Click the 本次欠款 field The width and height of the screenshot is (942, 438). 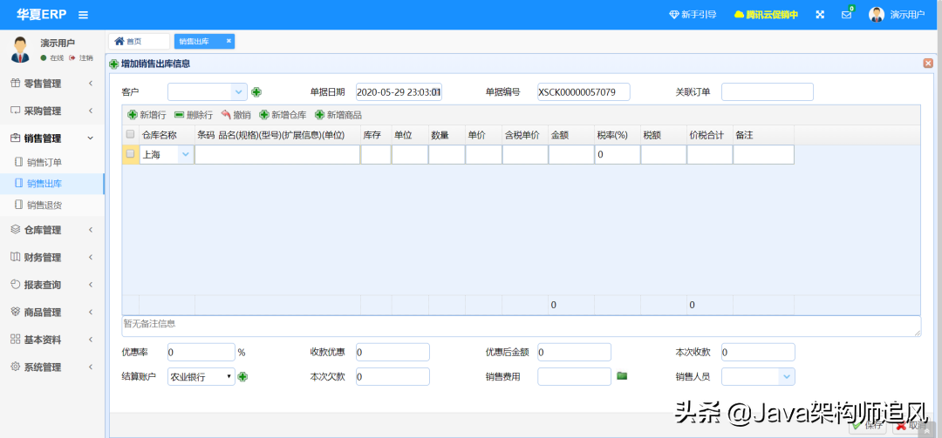(x=392, y=377)
